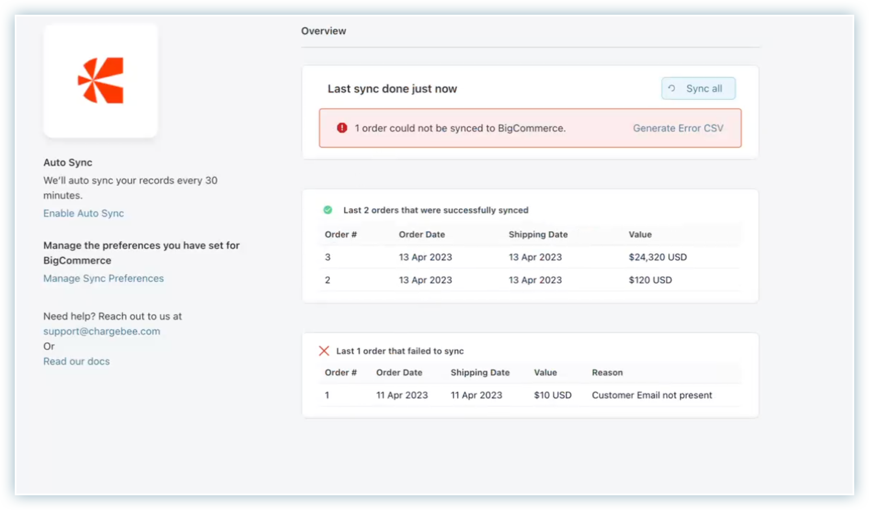Image resolution: width=869 pixels, height=510 pixels.
Task: Click the orange app logo thumbnail
Action: [101, 81]
